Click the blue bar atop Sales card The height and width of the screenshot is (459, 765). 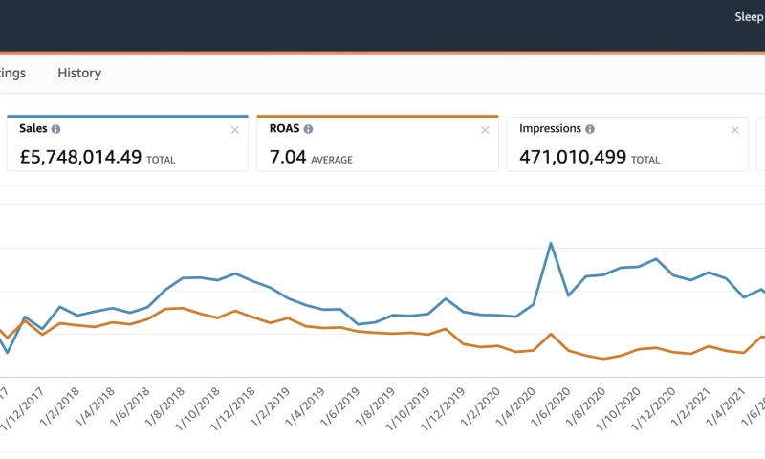(x=127, y=117)
